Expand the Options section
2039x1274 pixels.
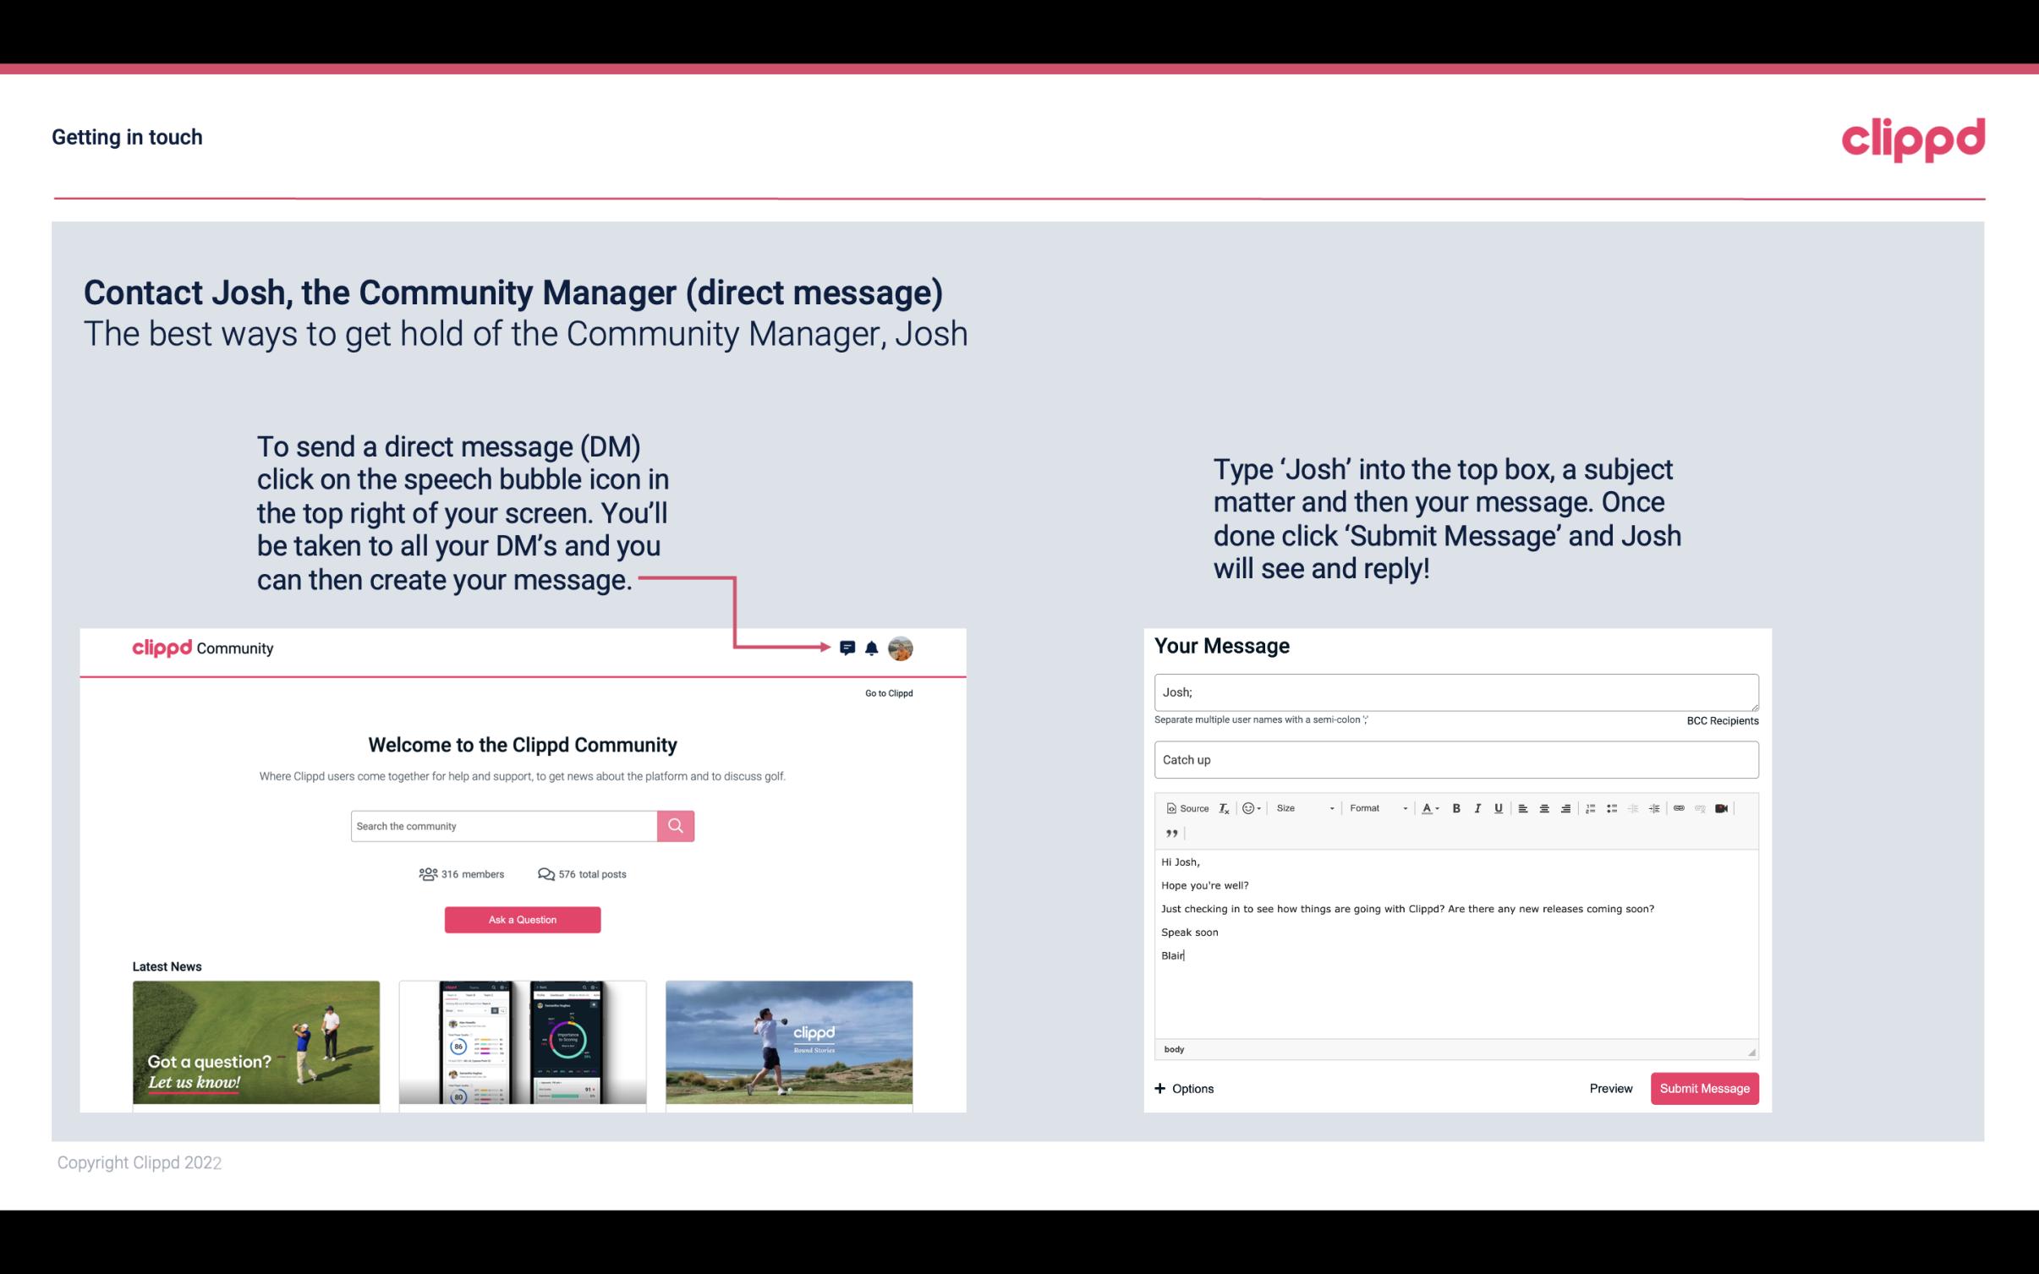point(1183,1088)
